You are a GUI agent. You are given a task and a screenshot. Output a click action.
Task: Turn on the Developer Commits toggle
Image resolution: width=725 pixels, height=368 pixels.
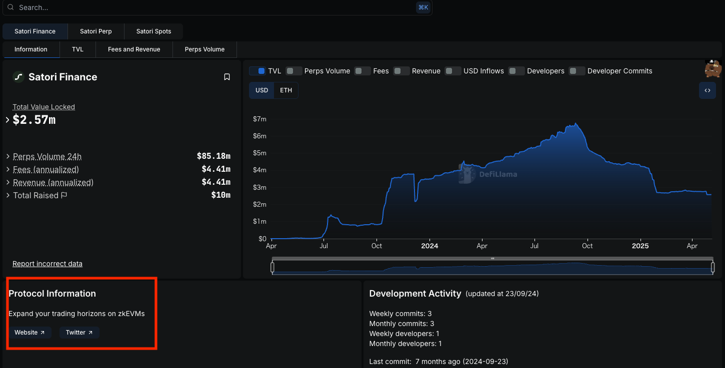(x=577, y=71)
